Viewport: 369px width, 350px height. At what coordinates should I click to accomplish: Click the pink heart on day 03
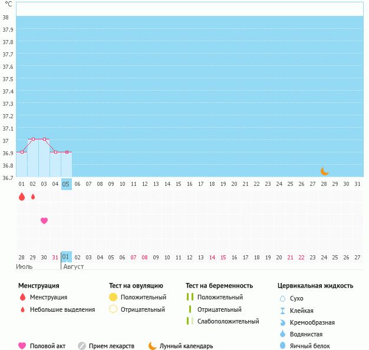[x=44, y=221]
